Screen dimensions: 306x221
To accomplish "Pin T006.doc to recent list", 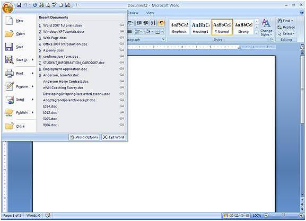I will tap(122, 125).
